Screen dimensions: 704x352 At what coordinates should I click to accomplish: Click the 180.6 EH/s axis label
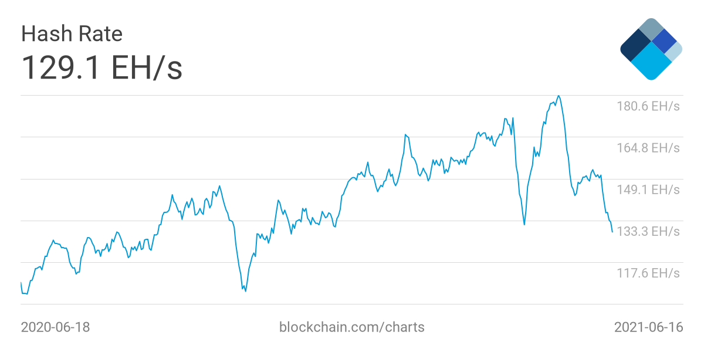648,106
